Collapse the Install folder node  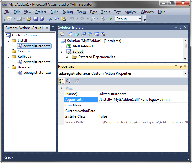[x=9, y=41]
